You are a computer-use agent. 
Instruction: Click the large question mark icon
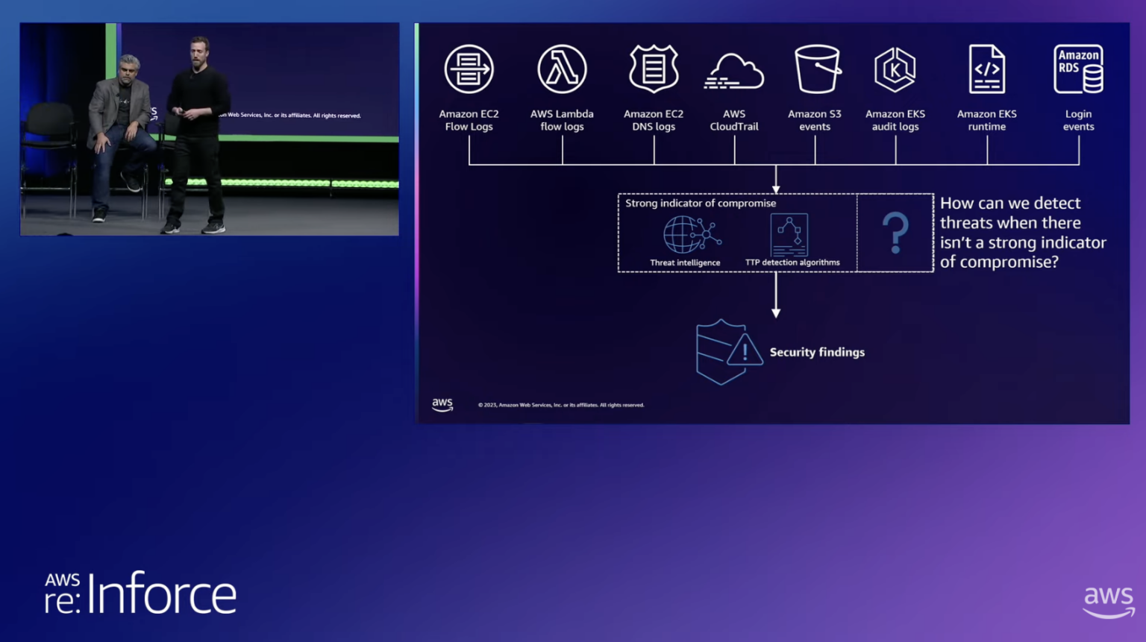895,233
